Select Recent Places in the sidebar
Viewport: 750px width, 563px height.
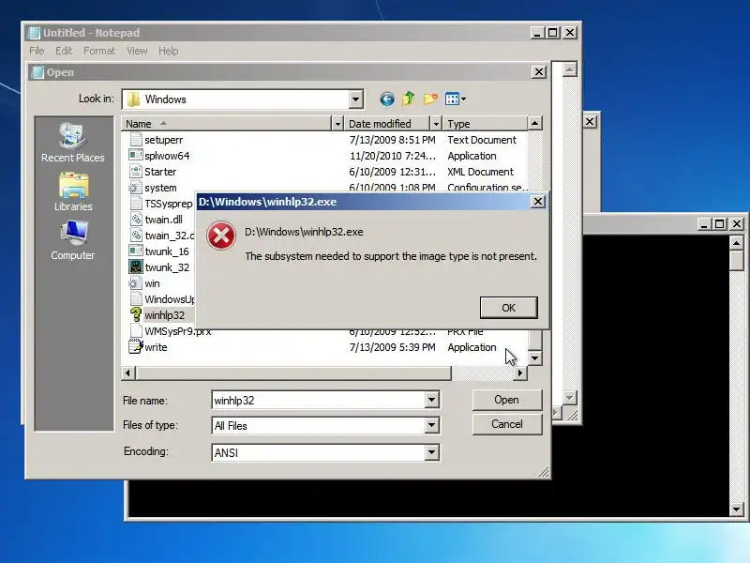(73, 143)
